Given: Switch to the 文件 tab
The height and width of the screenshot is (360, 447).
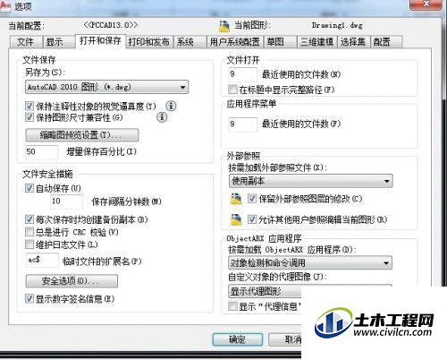Looking at the screenshot, I should (25, 42).
